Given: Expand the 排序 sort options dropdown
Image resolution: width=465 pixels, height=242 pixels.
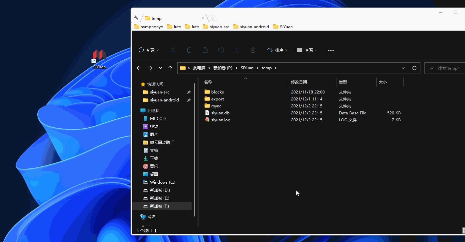Looking at the screenshot, I should 277,50.
